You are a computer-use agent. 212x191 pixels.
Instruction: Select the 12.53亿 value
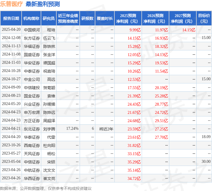[x=134, y=79]
